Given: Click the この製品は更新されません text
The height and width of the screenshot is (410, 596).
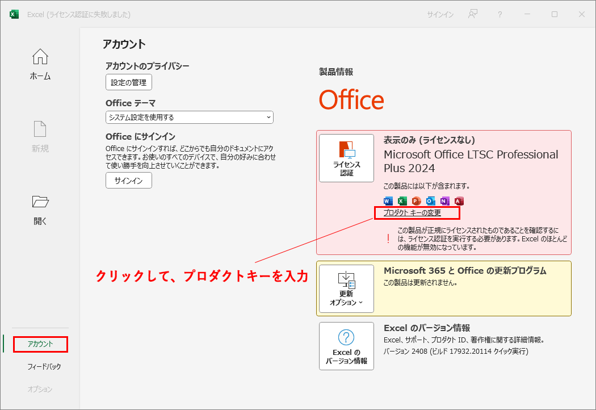Looking at the screenshot, I should pyautogui.click(x=420, y=283).
